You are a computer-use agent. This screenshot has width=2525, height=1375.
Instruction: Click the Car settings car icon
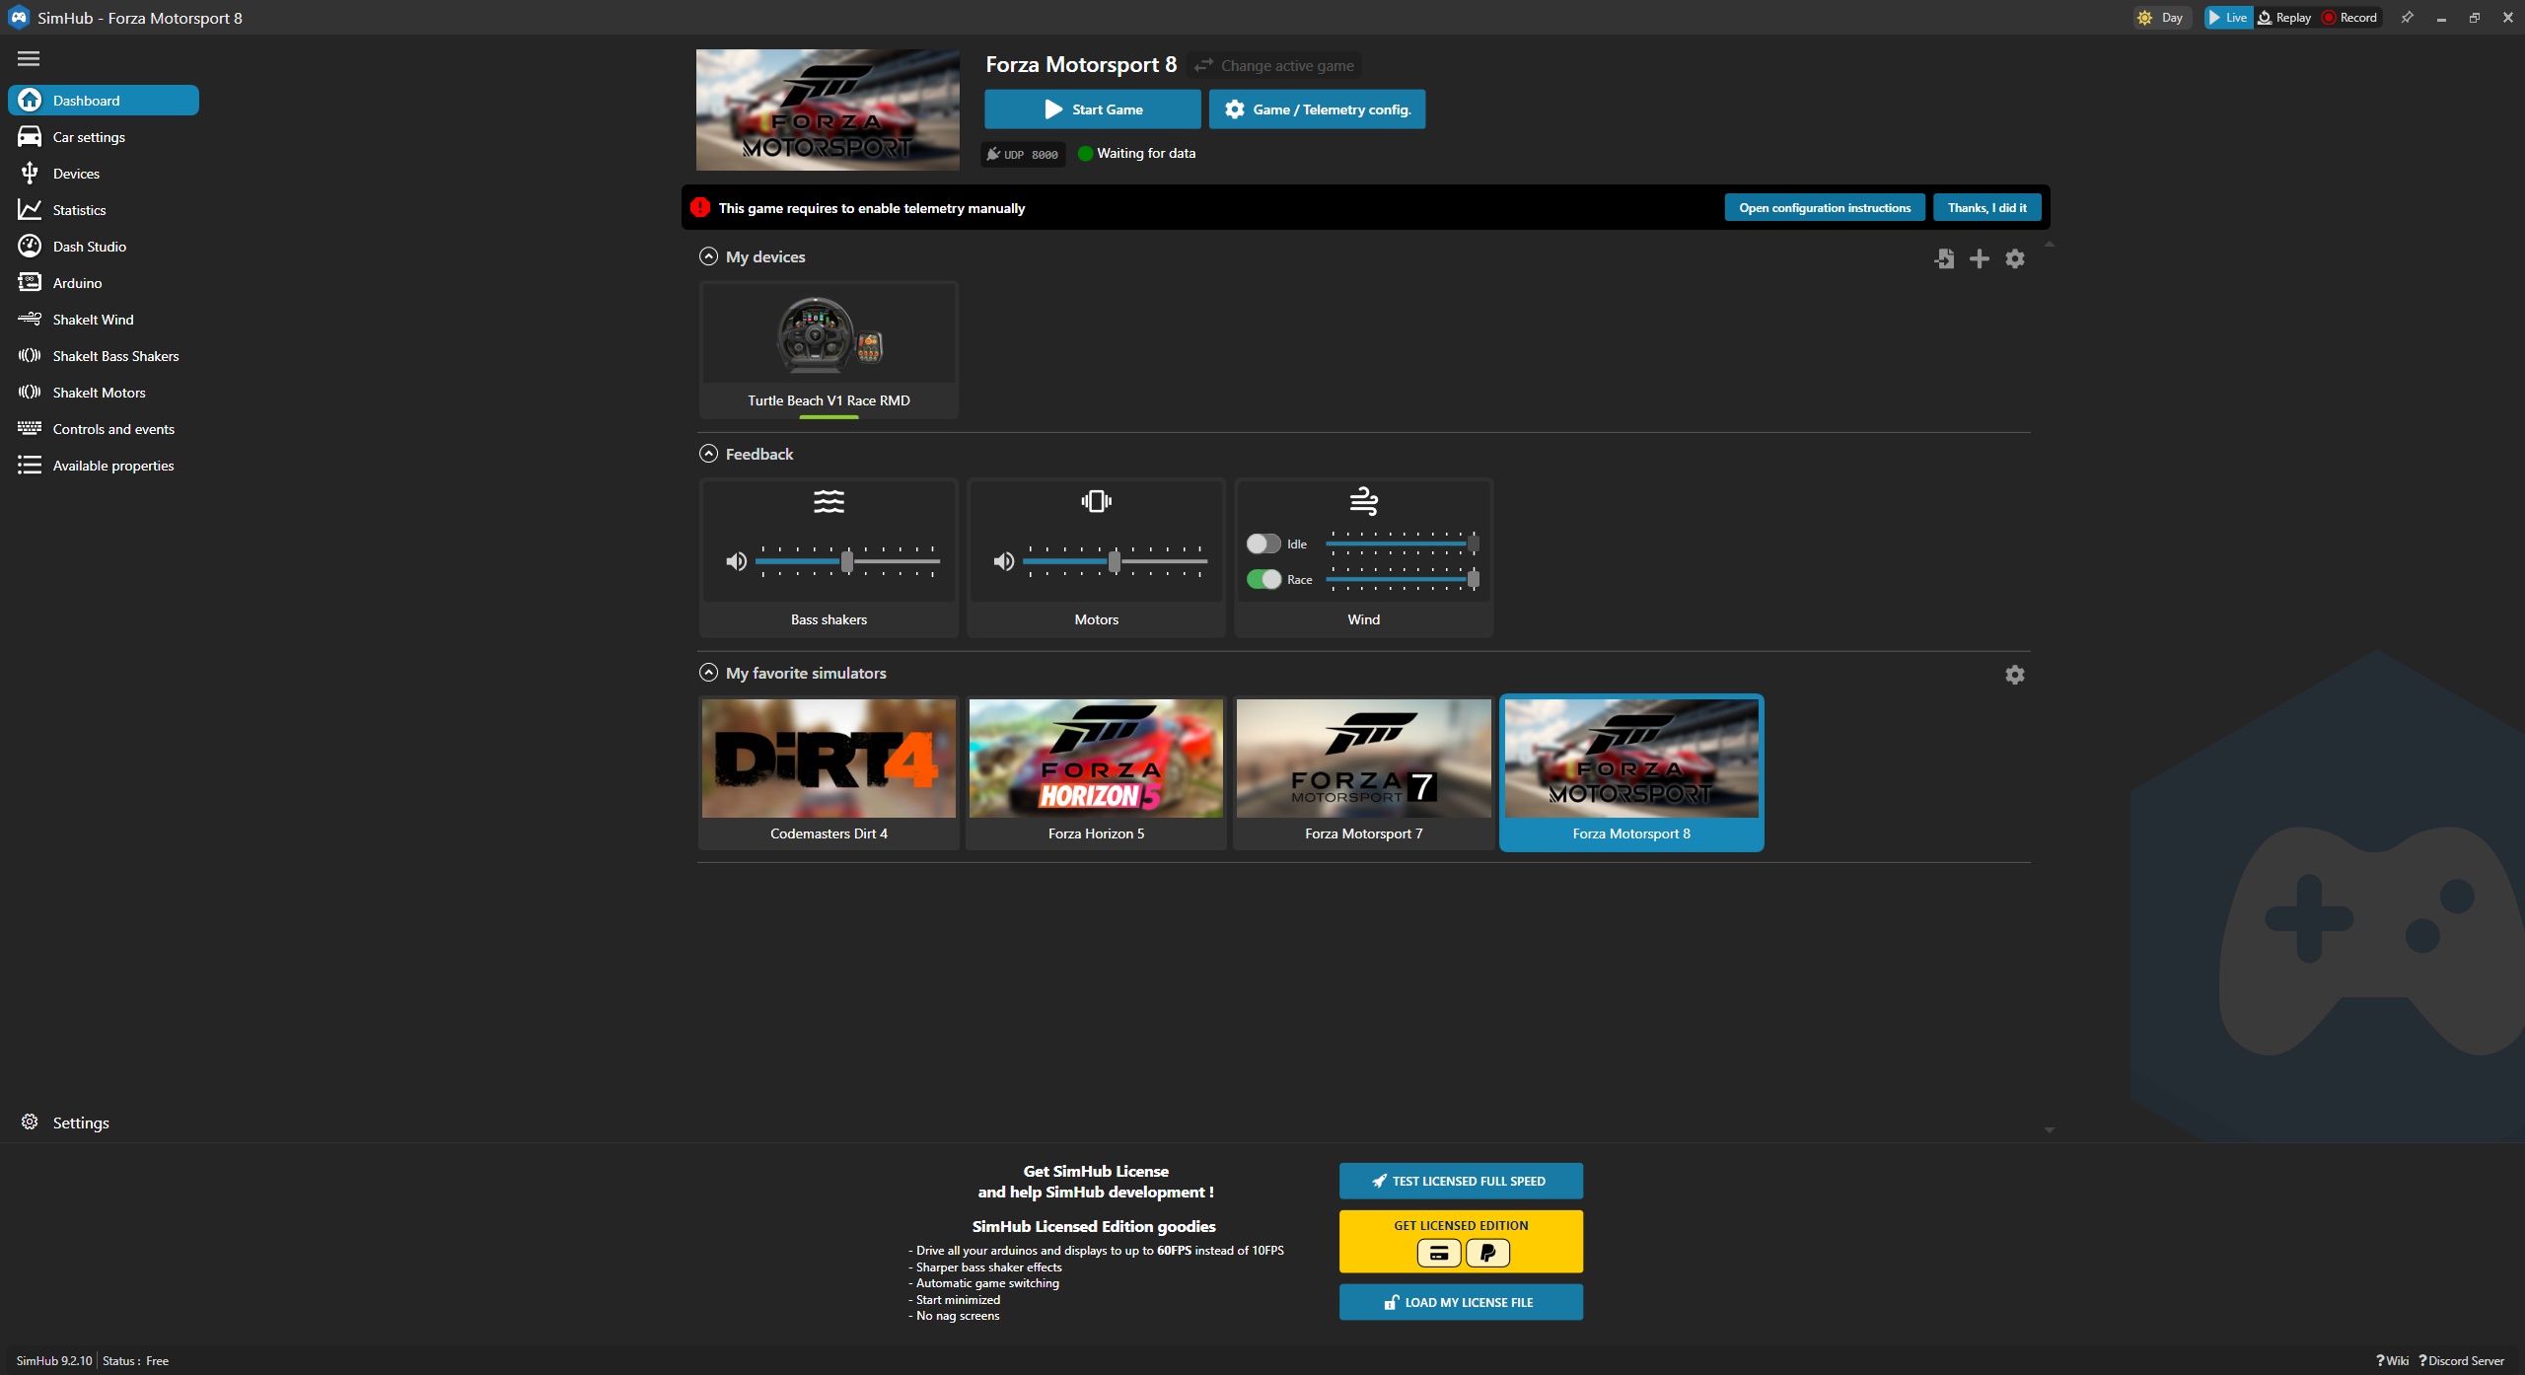(30, 136)
